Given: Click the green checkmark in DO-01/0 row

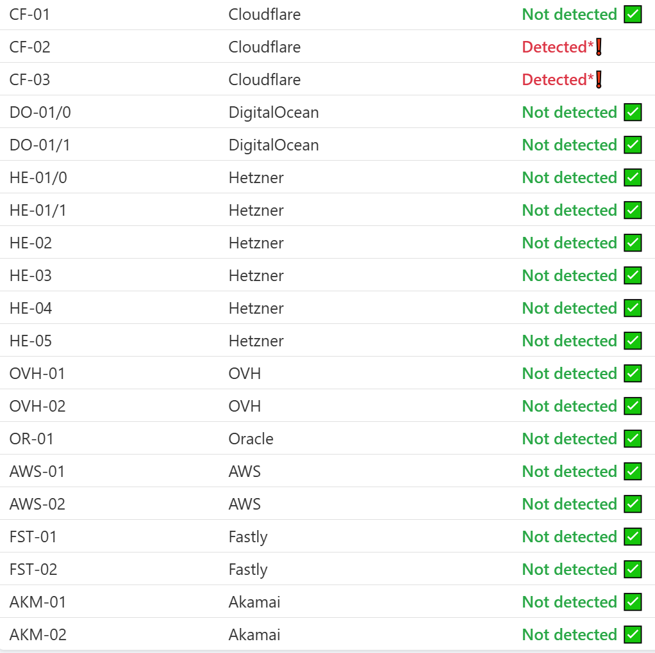Looking at the screenshot, I should point(633,113).
